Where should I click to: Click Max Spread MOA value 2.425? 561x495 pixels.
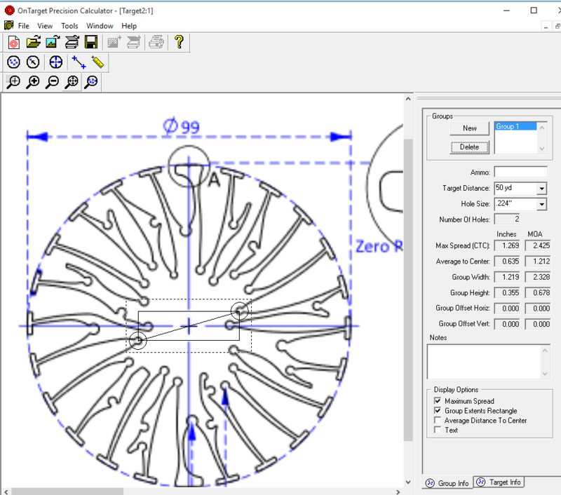538,245
